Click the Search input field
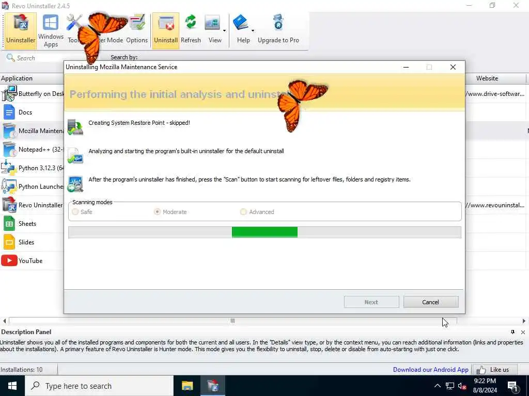This screenshot has width=529, height=396. 40,58
